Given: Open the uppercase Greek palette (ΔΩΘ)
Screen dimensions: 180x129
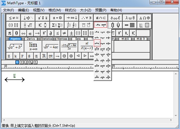Looking at the screenshot, I should [144, 18].
